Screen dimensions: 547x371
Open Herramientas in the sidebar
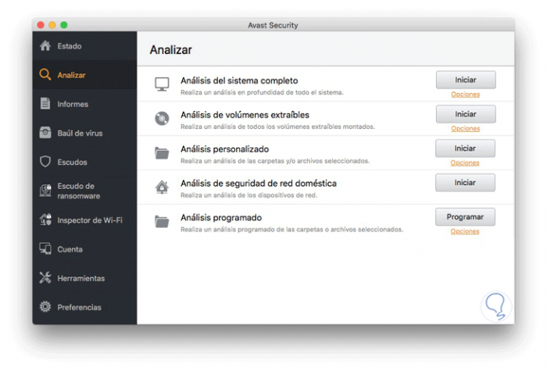(x=84, y=278)
